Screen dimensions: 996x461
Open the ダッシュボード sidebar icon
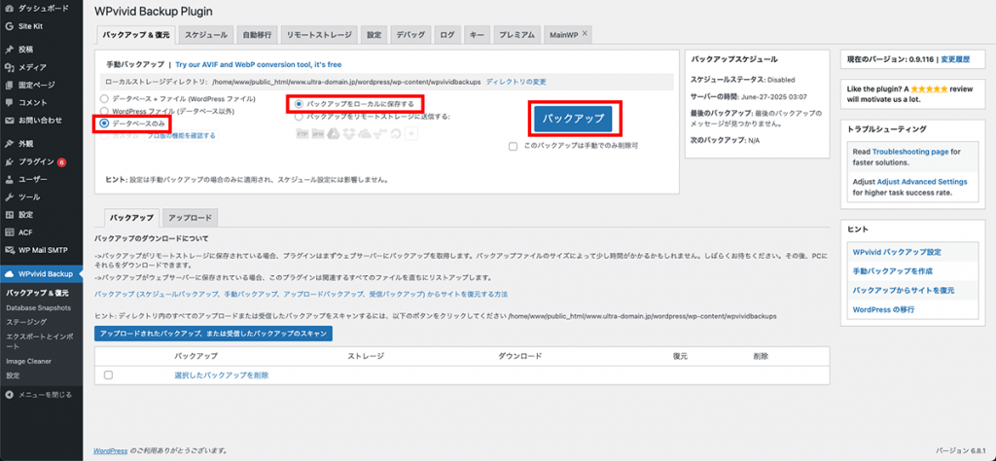(9, 9)
